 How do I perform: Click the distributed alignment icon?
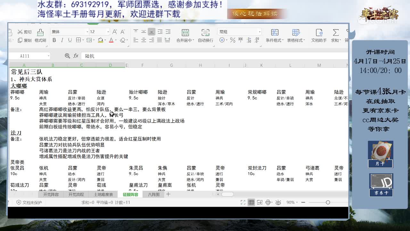tap(168, 40)
